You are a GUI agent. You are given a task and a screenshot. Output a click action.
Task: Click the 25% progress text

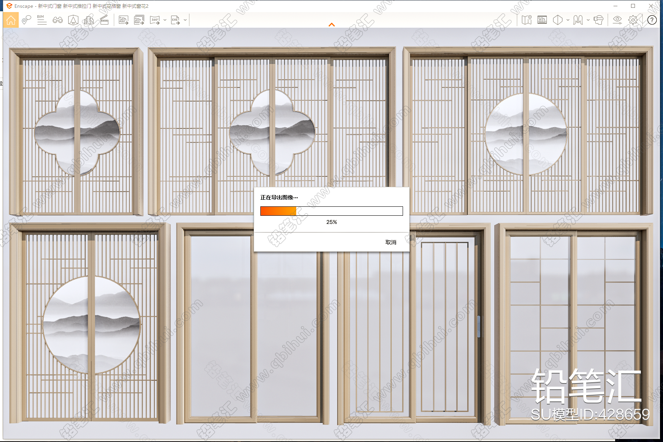click(x=332, y=222)
